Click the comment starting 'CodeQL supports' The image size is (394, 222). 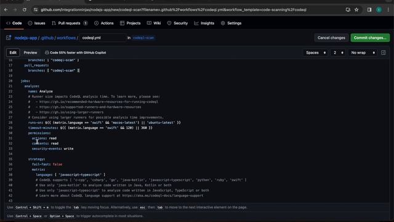click(141, 180)
